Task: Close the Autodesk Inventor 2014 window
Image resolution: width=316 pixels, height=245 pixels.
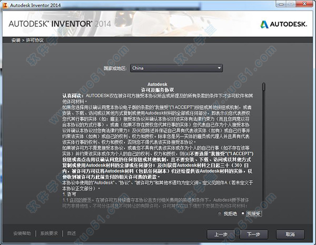Action: click(305, 4)
